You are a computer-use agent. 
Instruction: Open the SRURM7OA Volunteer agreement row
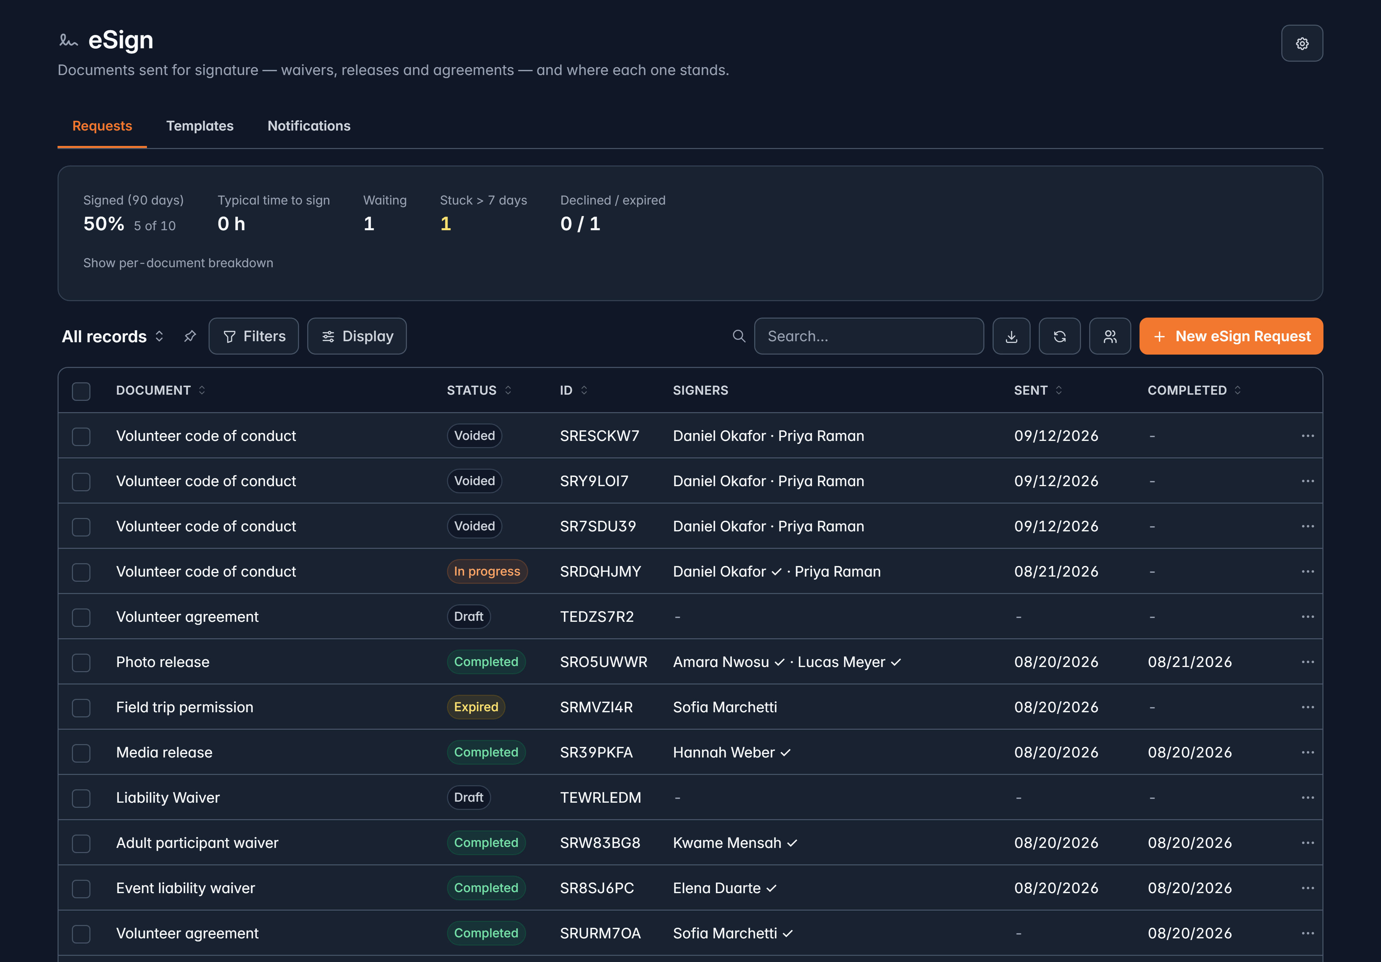pos(690,933)
